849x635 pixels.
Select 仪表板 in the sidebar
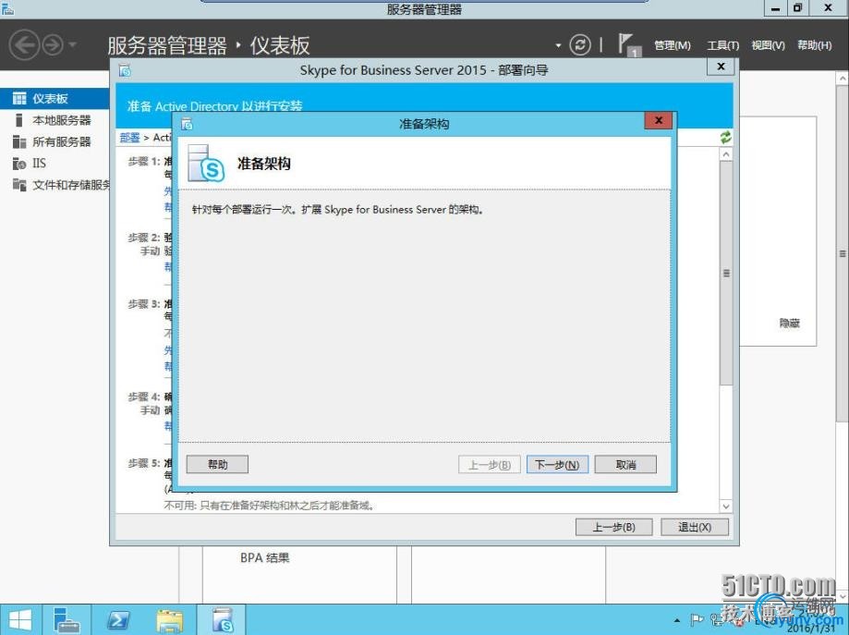pyautogui.click(x=55, y=99)
